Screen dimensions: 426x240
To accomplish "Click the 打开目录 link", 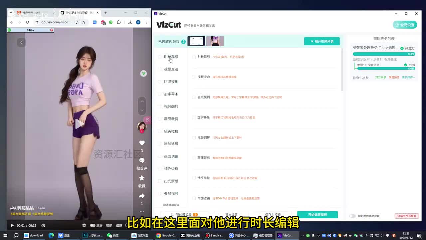I will pos(380,77).
